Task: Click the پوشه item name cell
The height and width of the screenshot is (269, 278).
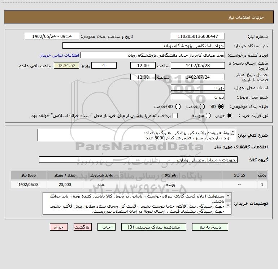Action: tap(170, 185)
